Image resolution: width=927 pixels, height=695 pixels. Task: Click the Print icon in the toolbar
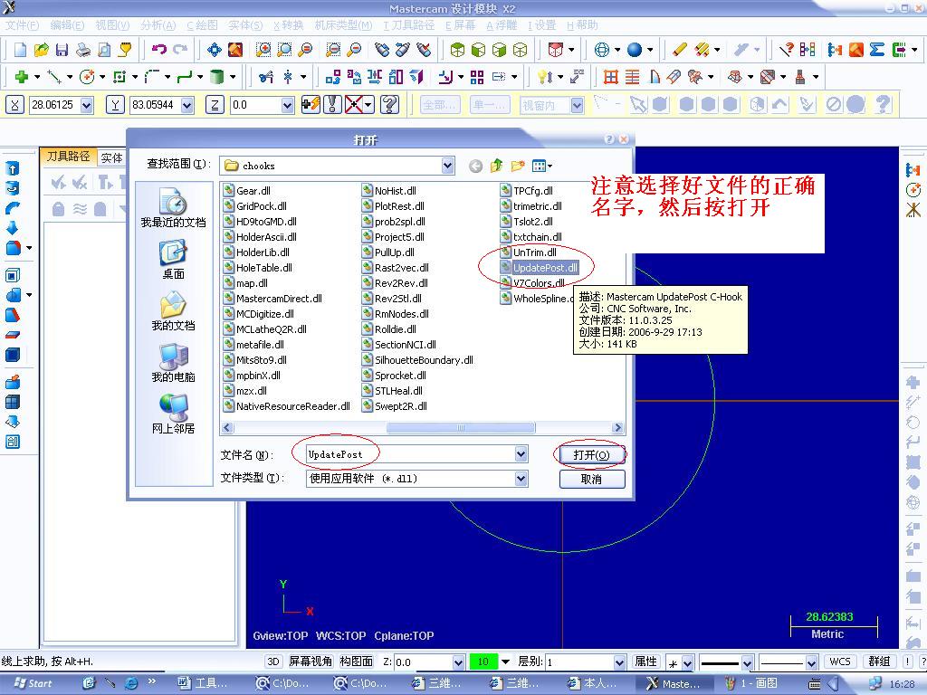(x=83, y=50)
